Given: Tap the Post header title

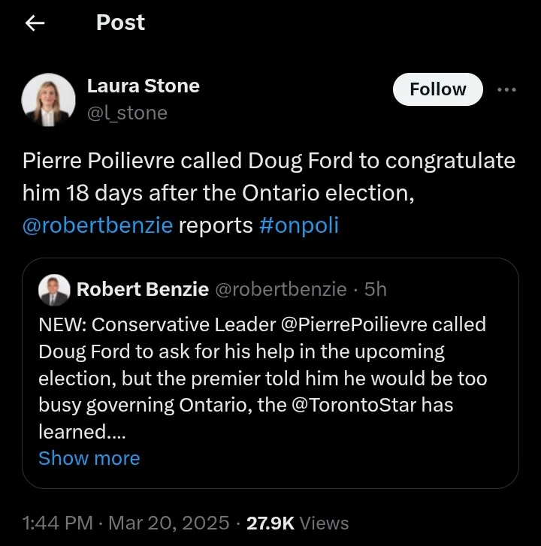Looking at the screenshot, I should click(120, 23).
